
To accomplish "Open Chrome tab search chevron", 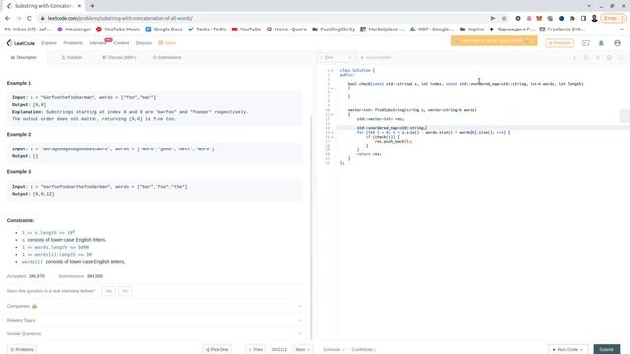I will [x=589, y=6].
